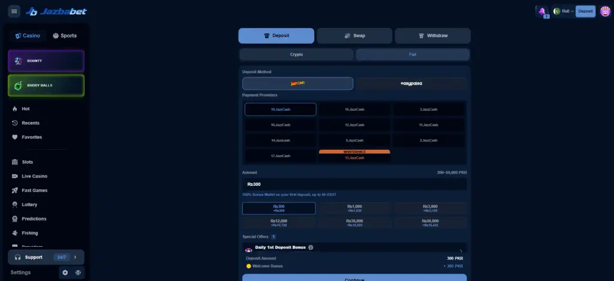Choose the Rs12,000 preset amount

click(279, 223)
